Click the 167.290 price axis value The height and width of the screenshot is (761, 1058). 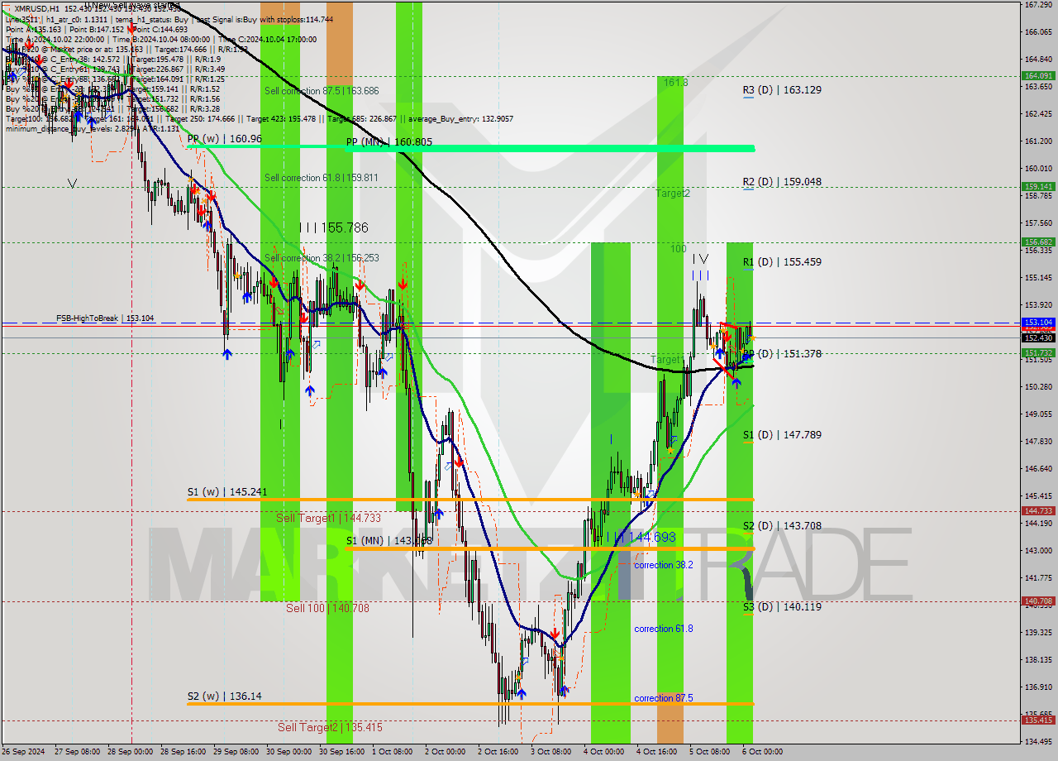click(1037, 4)
